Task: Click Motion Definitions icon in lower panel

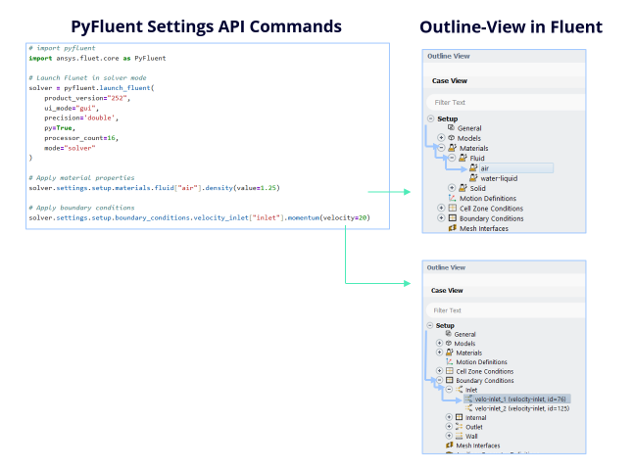Action: (x=449, y=361)
